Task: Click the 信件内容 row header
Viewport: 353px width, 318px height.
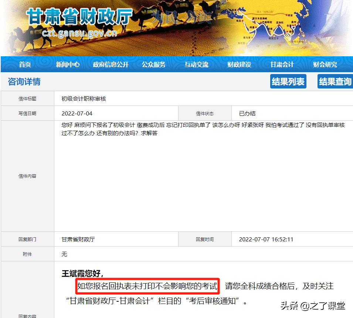Action: [x=27, y=176]
